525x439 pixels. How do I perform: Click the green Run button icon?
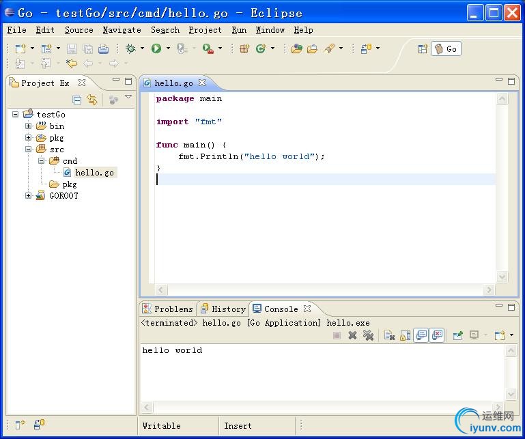pos(156,49)
